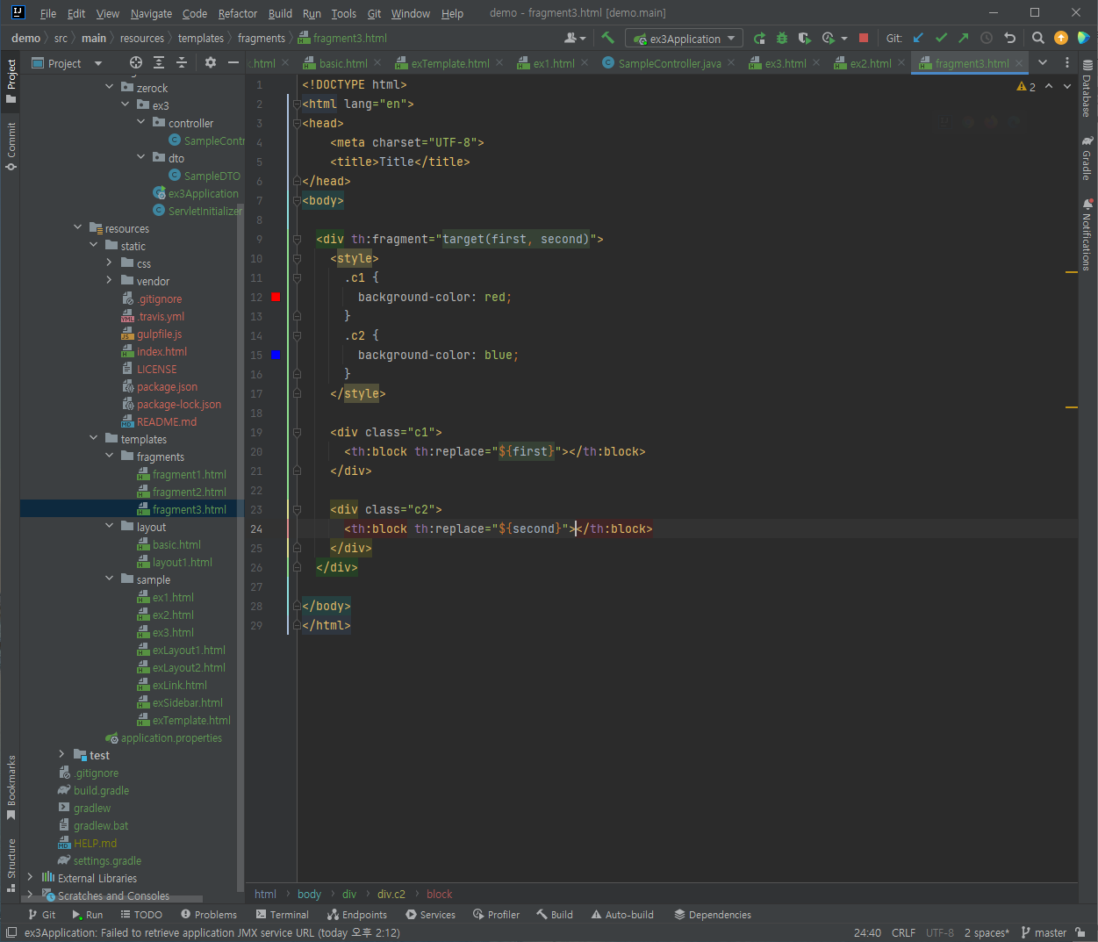Expand External Libraries node
Screen dimensions: 1098x942
pos(31,877)
